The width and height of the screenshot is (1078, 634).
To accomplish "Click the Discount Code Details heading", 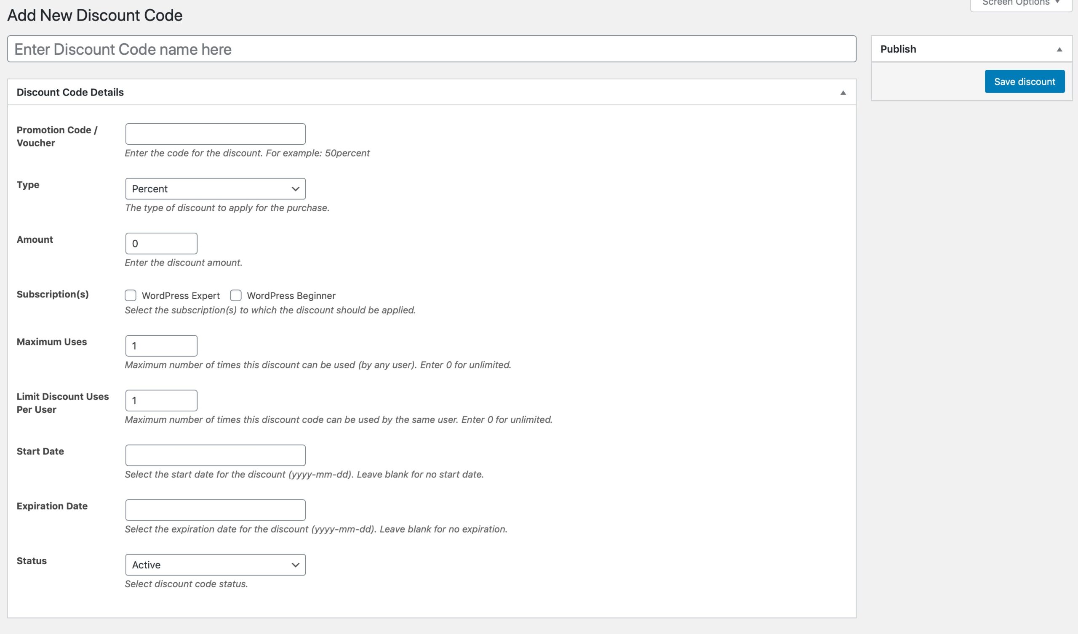I will pos(70,92).
